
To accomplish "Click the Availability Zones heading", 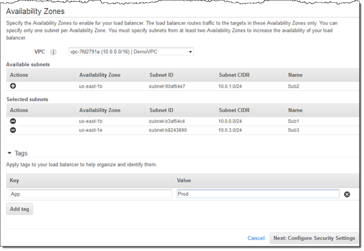I will (x=35, y=11).
